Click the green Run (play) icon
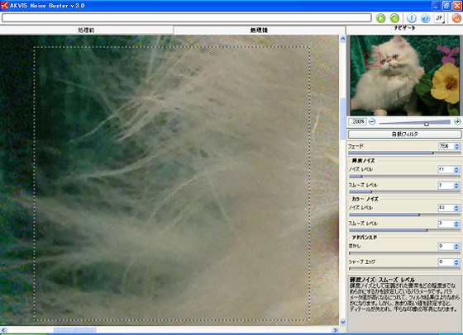 380,18
